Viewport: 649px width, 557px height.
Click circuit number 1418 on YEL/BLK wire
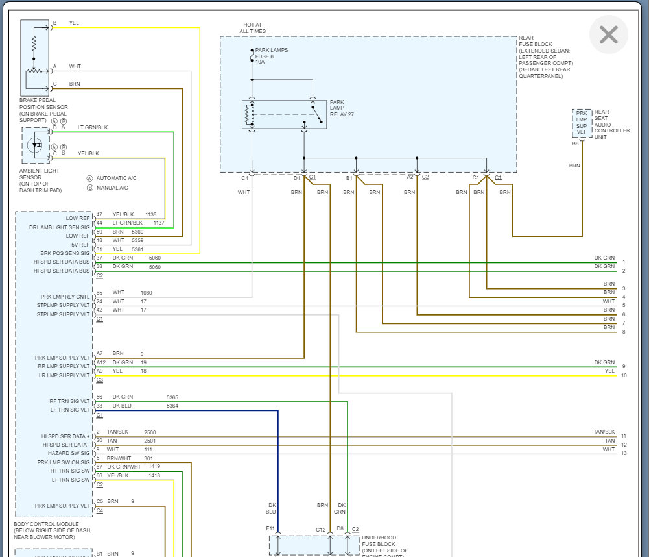coord(154,476)
